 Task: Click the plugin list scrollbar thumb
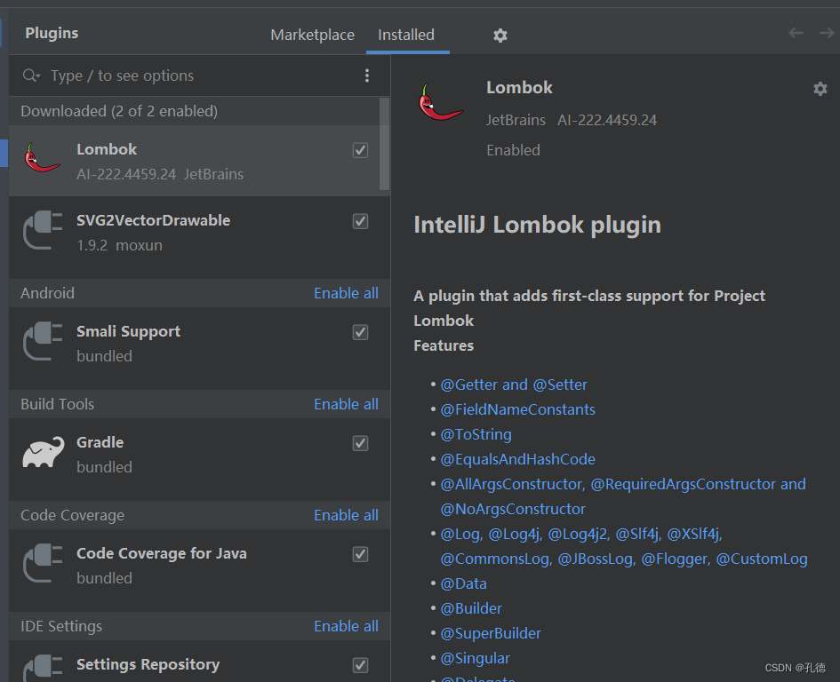(384, 144)
